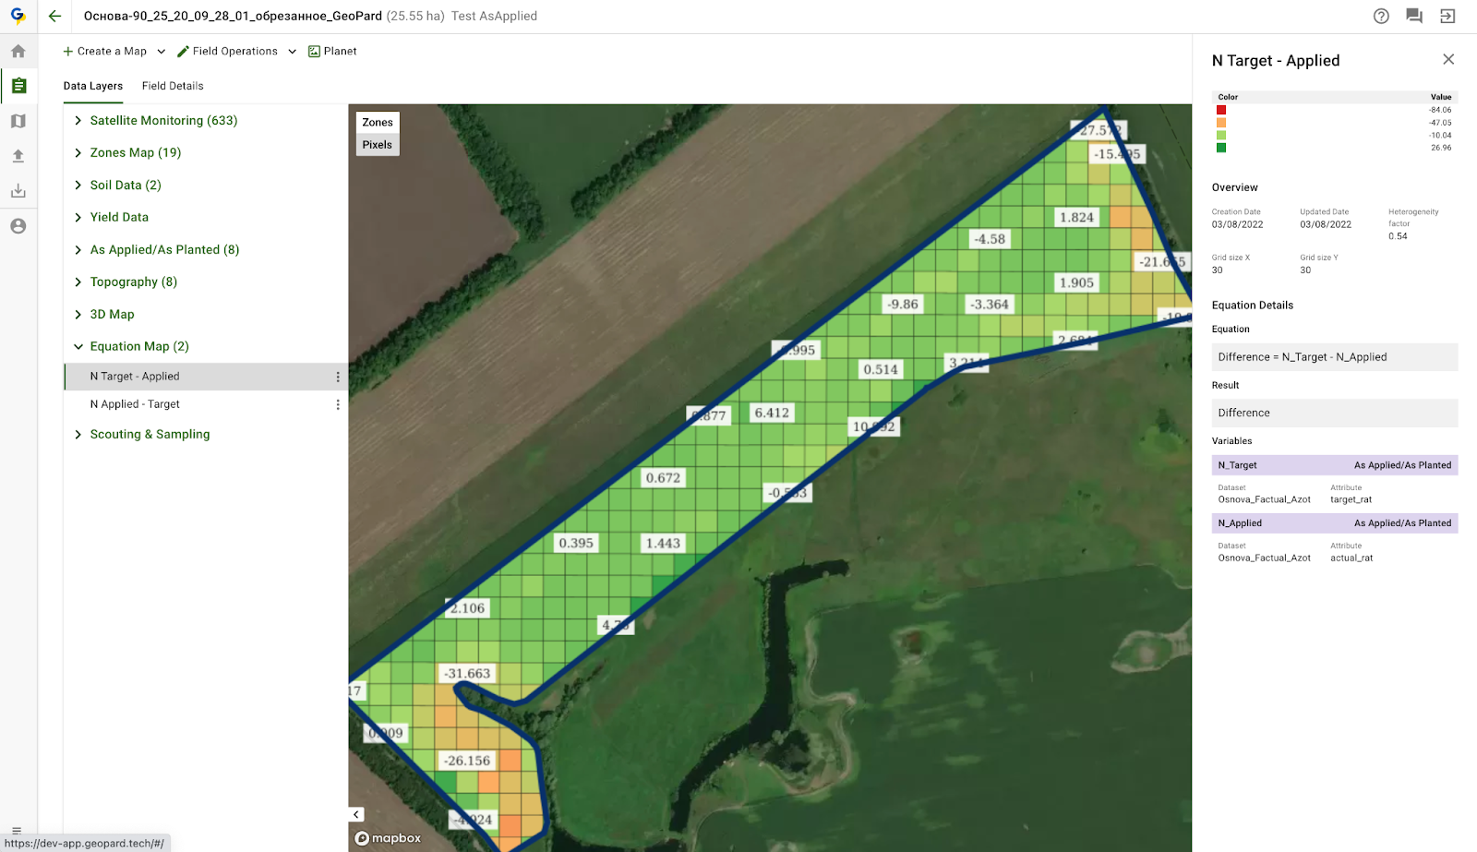Open the map sidebar icon
This screenshot has height=852, width=1477.
click(18, 121)
